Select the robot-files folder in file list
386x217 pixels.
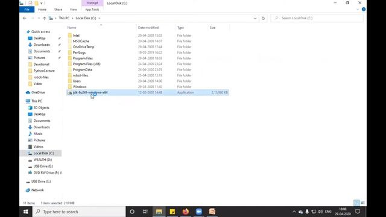[x=80, y=75]
